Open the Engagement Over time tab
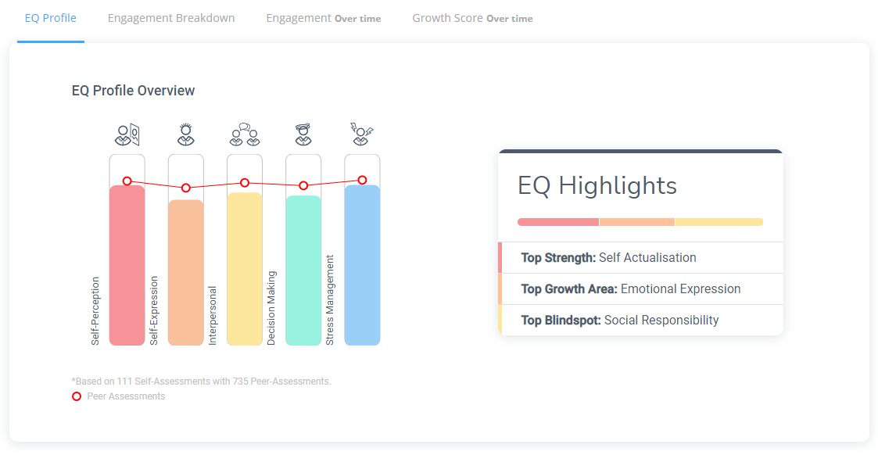This screenshot has width=878, height=455. click(x=324, y=18)
